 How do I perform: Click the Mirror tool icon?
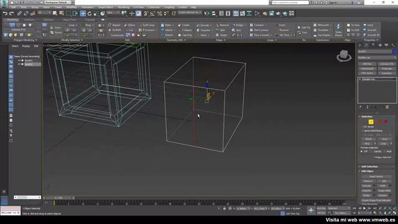207,13
